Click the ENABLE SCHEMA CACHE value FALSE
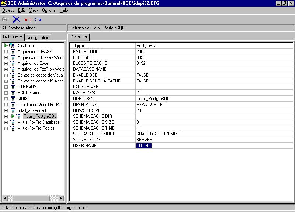Image resolution: width=295 pixels, height=212 pixels. [x=142, y=81]
